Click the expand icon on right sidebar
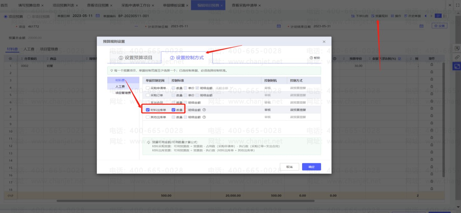 pyautogui.click(x=457, y=66)
